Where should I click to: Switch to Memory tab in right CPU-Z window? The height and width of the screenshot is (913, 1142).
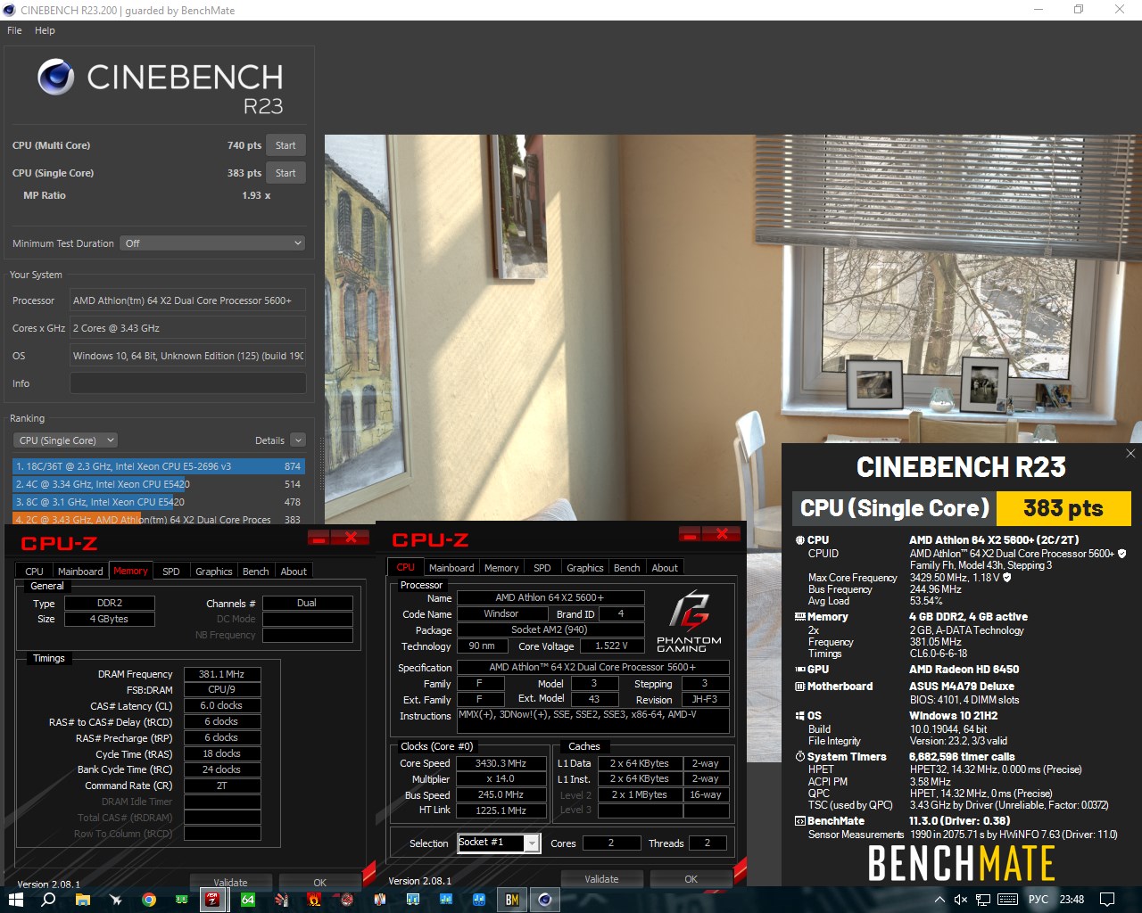(x=501, y=568)
